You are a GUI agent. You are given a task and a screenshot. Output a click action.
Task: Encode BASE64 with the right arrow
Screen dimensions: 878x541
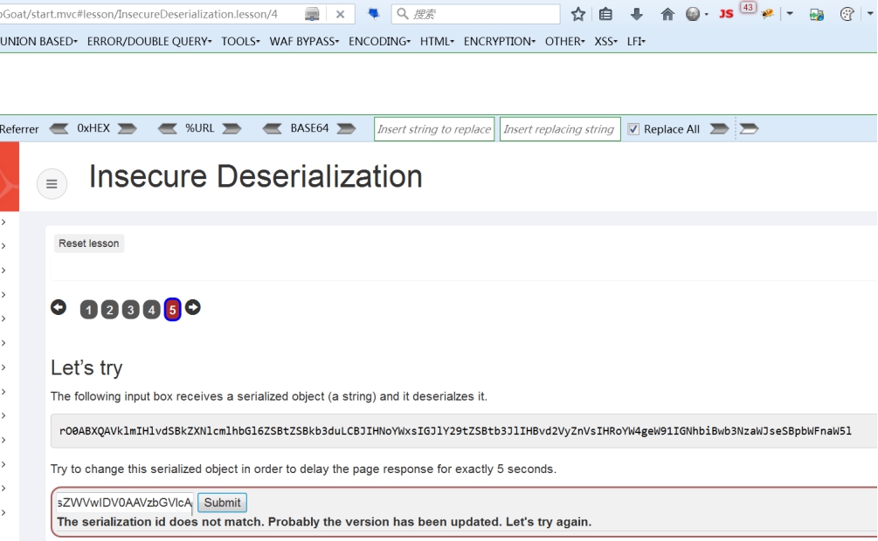pos(346,128)
